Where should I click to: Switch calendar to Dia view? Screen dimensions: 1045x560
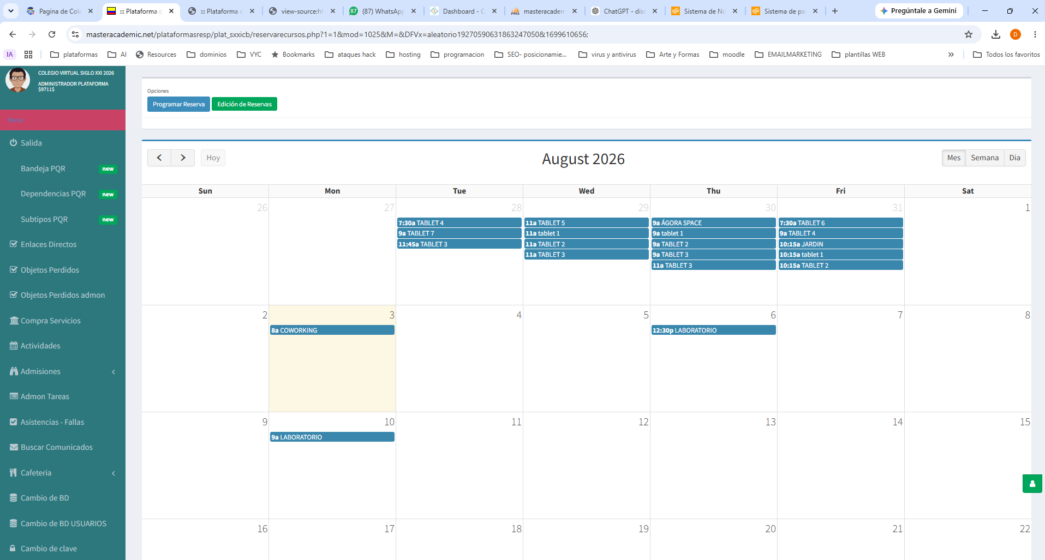coord(1014,158)
